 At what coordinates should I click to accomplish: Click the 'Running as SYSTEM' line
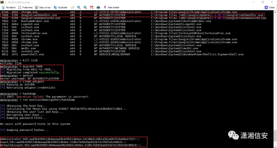[17, 84]
